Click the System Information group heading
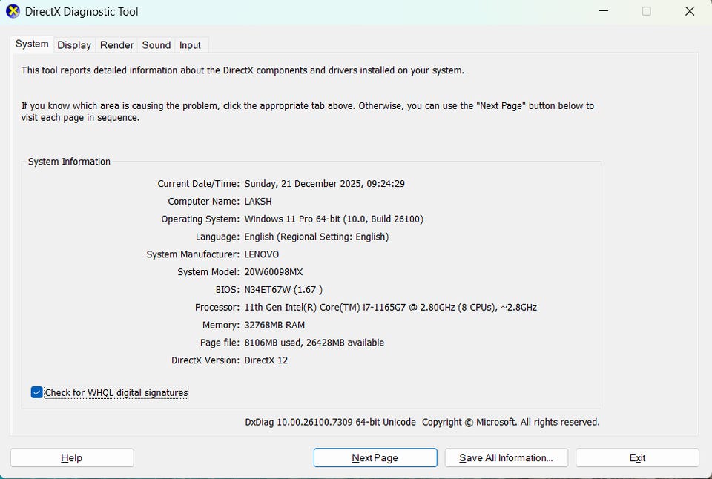The image size is (712, 479). 69,162
